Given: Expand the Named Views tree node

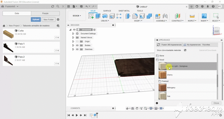Looking at the screenshot, I should [x=73, y=37].
